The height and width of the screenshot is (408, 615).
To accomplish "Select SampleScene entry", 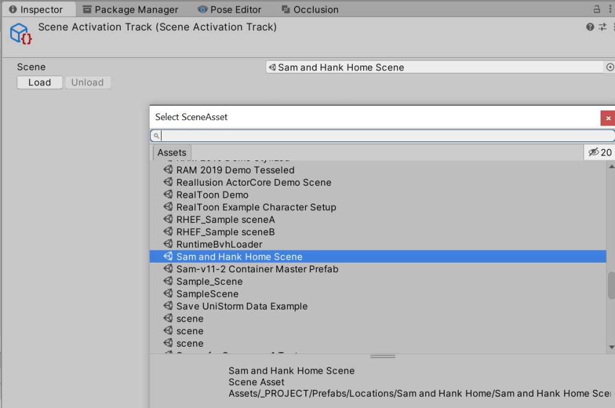I will 378,294.
